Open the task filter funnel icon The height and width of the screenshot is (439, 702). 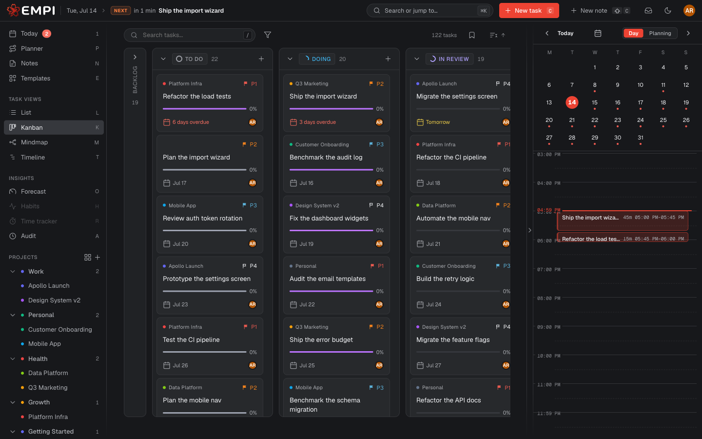[x=268, y=35]
